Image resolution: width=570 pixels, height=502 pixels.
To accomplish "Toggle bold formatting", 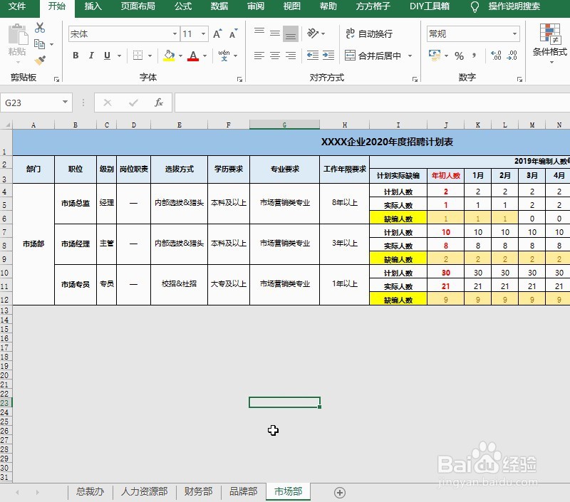I will [77, 56].
